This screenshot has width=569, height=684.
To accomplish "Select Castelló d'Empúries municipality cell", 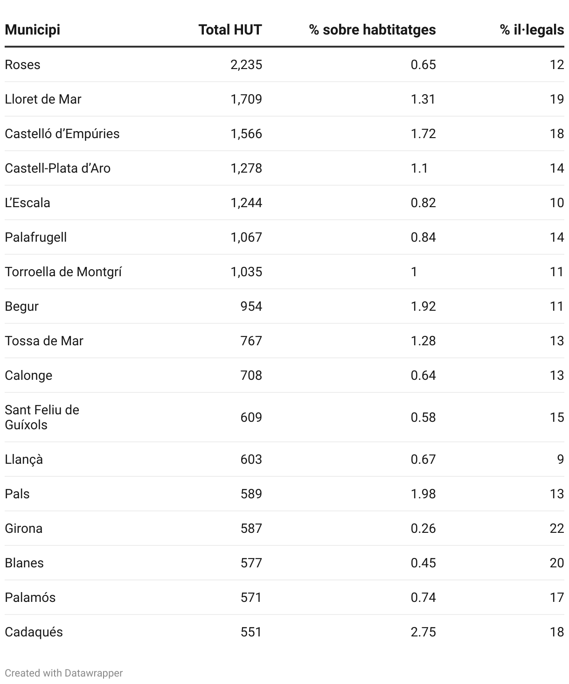I will pyautogui.click(x=62, y=133).
